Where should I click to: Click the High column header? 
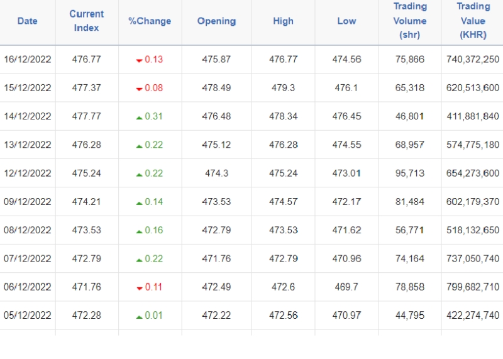(x=283, y=21)
